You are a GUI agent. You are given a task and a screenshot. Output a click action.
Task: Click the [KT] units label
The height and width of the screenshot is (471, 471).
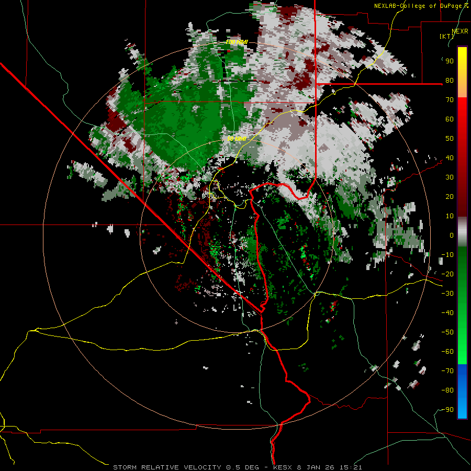(447, 36)
